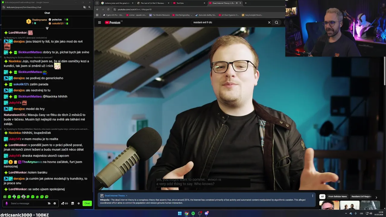The height and width of the screenshot is (217, 386).
Task: Click the purple microphone icon in chat input
Action: pyautogui.click(x=7, y=203)
